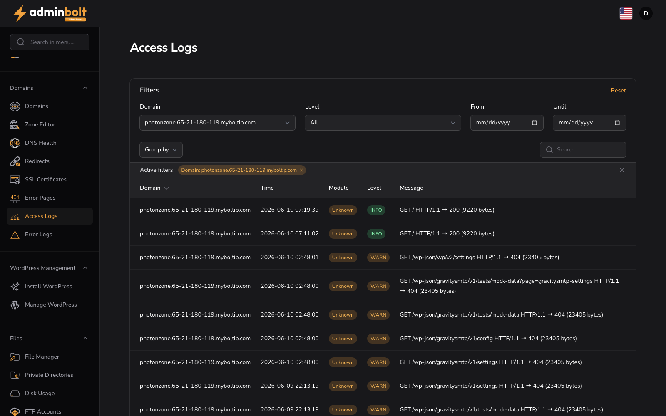Click the INFO badge at 07:11:02
This screenshot has width=666, height=416.
coord(376,234)
